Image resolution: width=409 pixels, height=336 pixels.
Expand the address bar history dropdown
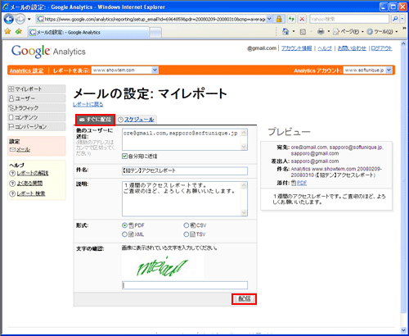pyautogui.click(x=269, y=19)
